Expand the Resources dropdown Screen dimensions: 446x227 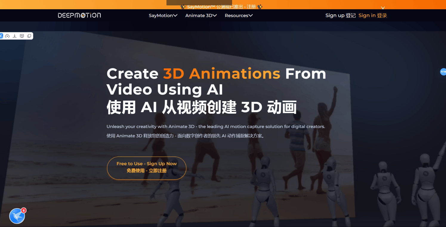(x=238, y=16)
